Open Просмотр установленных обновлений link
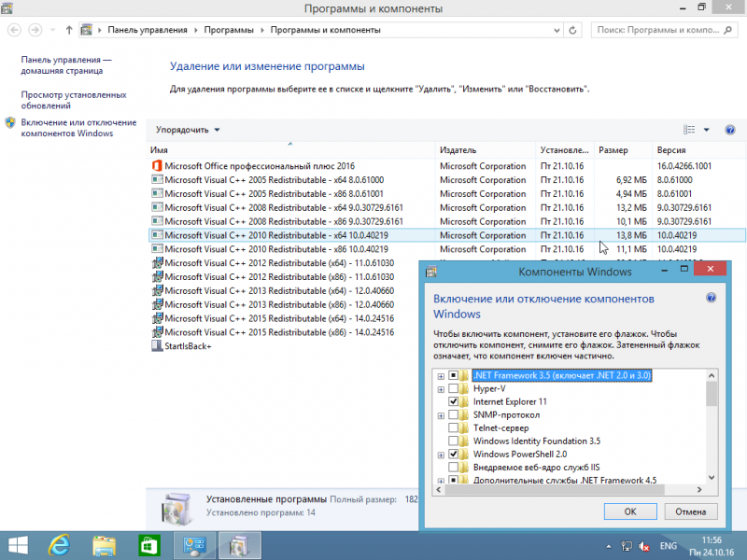Screen dimensions: 747x560 pyautogui.click(x=74, y=100)
